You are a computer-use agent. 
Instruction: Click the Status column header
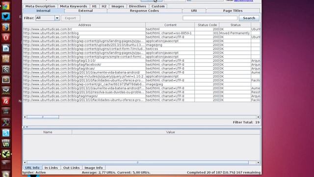click(235, 25)
